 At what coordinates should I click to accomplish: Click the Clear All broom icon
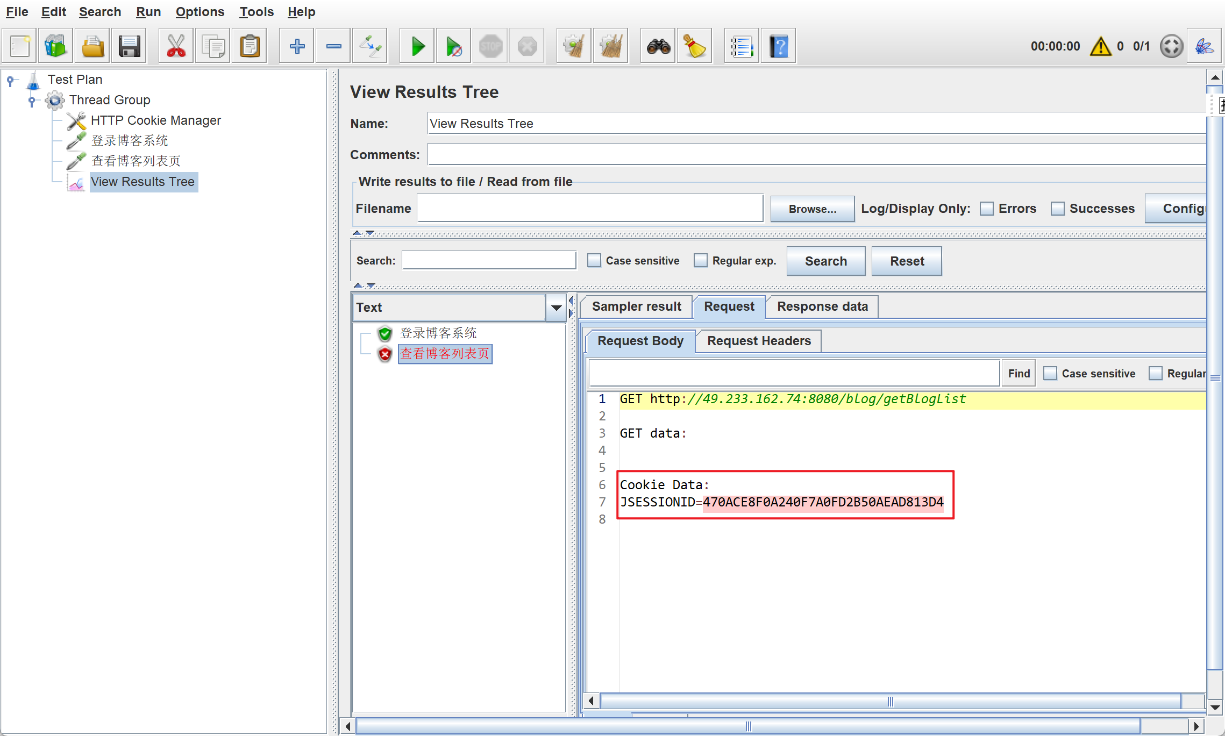click(x=610, y=46)
